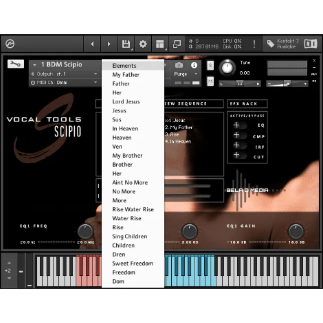The image size is (323, 323).
Task: Open the Purge dropdown
Action: pos(185,74)
